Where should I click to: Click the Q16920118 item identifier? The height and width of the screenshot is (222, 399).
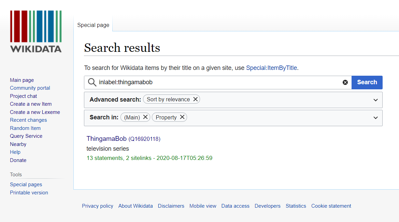[144, 139]
